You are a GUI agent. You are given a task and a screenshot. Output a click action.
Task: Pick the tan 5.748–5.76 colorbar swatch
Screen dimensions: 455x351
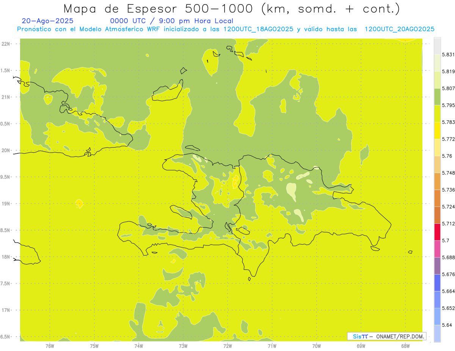438,164
